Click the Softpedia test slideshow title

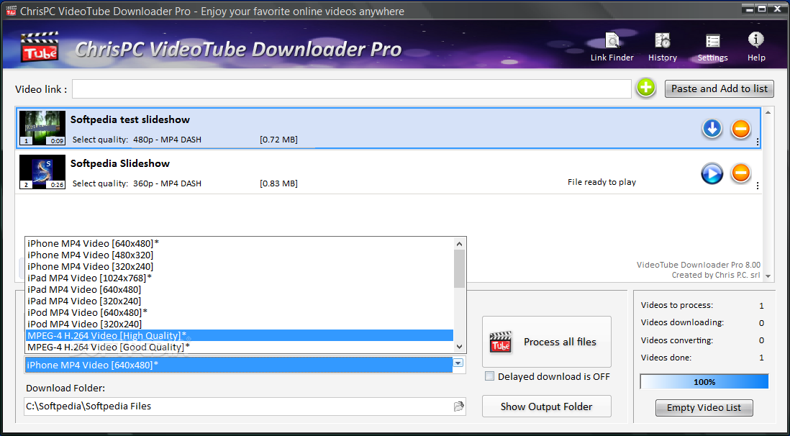click(x=130, y=119)
